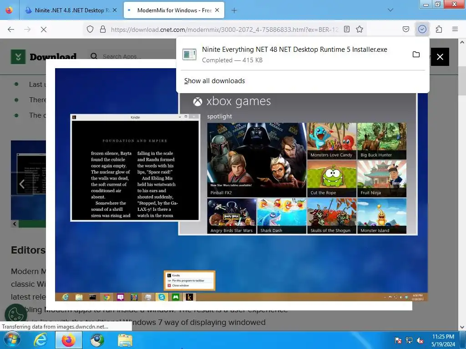This screenshot has width=466, height=349.
Task: Open the Extensions puzzle icon
Action: 439,29
